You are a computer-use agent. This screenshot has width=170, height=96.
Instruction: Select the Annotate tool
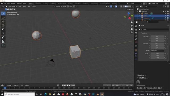3,38
